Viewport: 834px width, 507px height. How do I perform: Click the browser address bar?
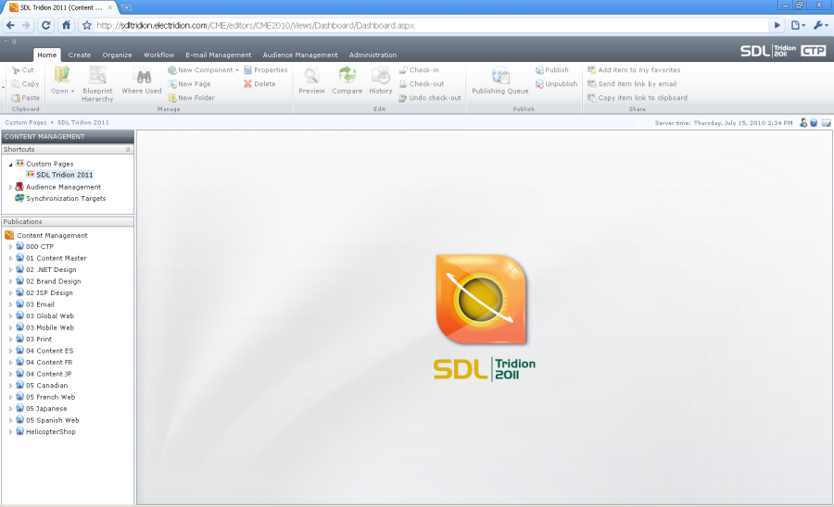[x=431, y=25]
